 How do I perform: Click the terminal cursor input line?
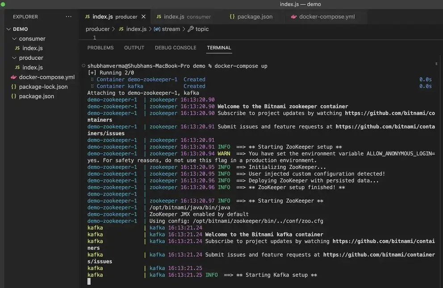coord(89,281)
